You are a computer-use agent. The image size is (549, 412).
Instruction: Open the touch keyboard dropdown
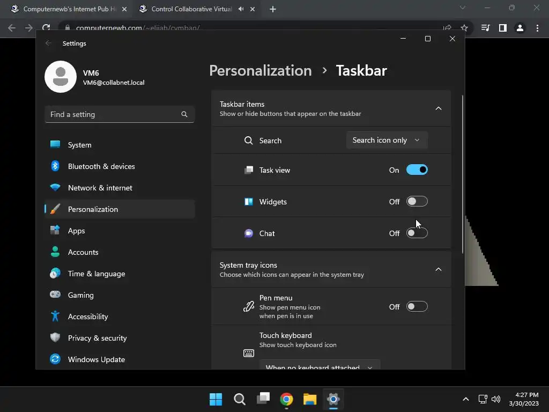(x=320, y=364)
